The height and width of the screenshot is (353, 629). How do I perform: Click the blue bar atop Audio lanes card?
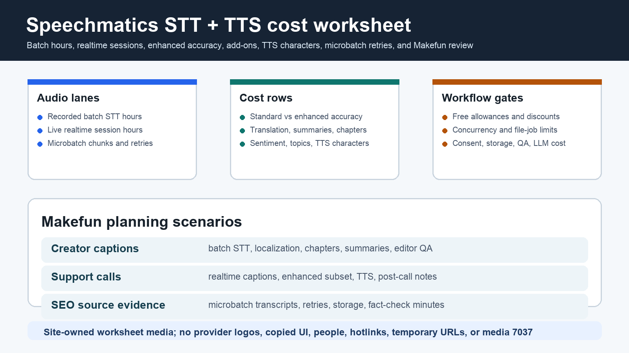click(x=112, y=82)
